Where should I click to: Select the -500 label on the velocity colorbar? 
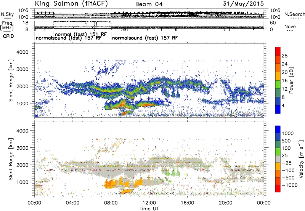pos(288,178)
